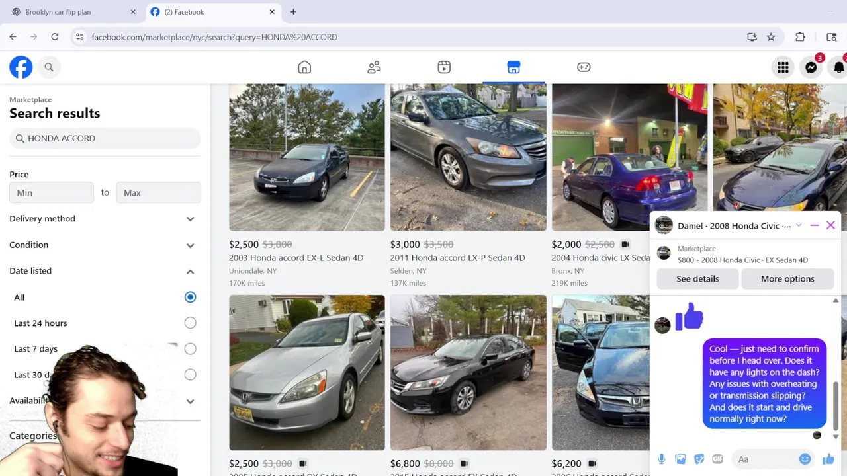This screenshot has height=476, width=847.
Task: Click the HONDA ACCORD marketplace search box
Action: pyautogui.click(x=105, y=138)
